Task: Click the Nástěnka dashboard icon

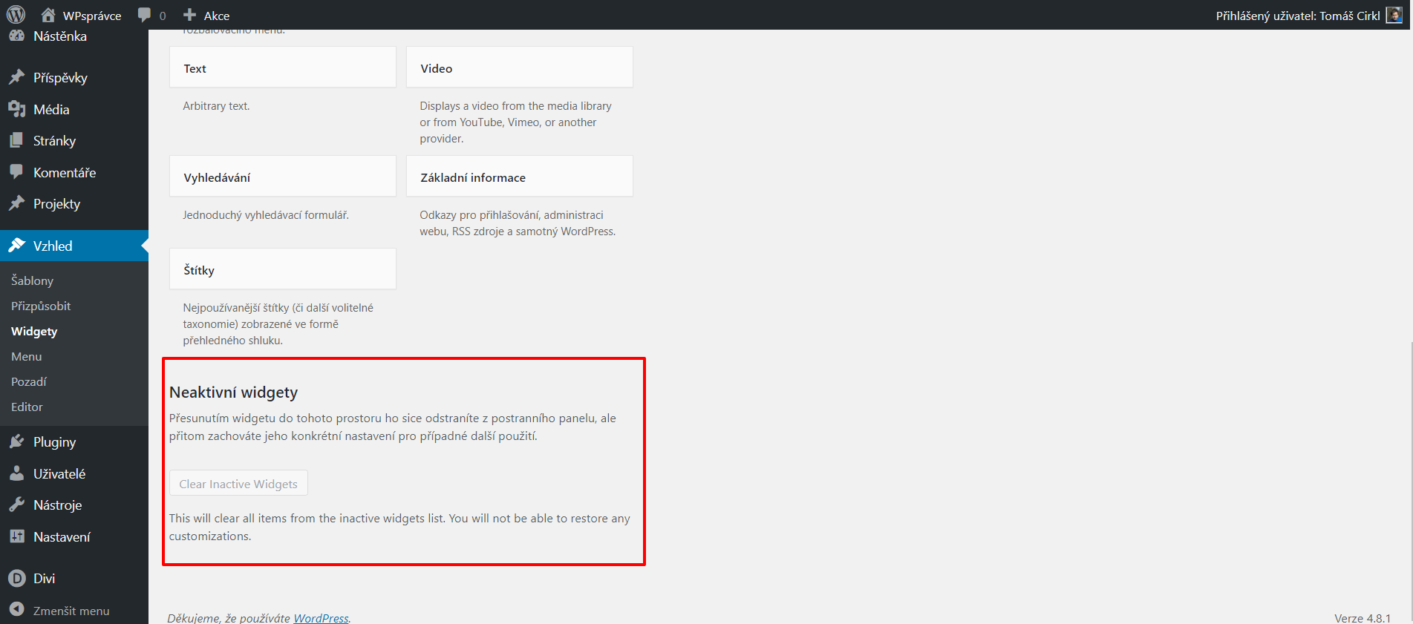Action: click(16, 36)
